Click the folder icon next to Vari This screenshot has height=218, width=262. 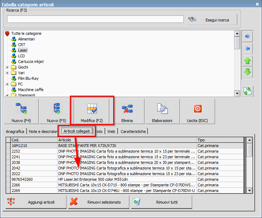coord(13,73)
